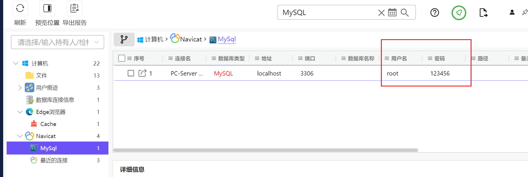Open the calendar date filter in search box
This screenshot has height=177, width=528.
tap(392, 12)
